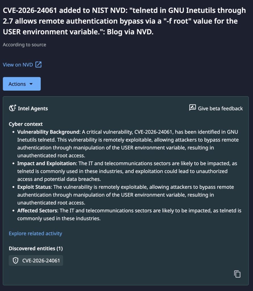Click the Intel Agents panel header

click(33, 108)
